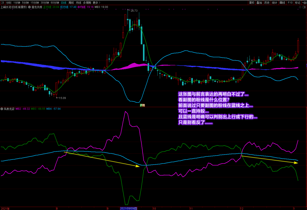Screen dimensions: 307x210
Task: Switch to the 日线 period tab
Action: coord(64,2)
